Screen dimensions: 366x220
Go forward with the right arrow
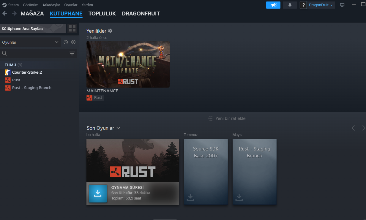pyautogui.click(x=14, y=13)
